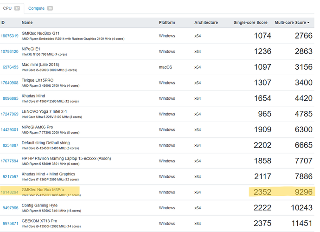Click the Intel Core i9-13900H processor text

coord(51,226)
